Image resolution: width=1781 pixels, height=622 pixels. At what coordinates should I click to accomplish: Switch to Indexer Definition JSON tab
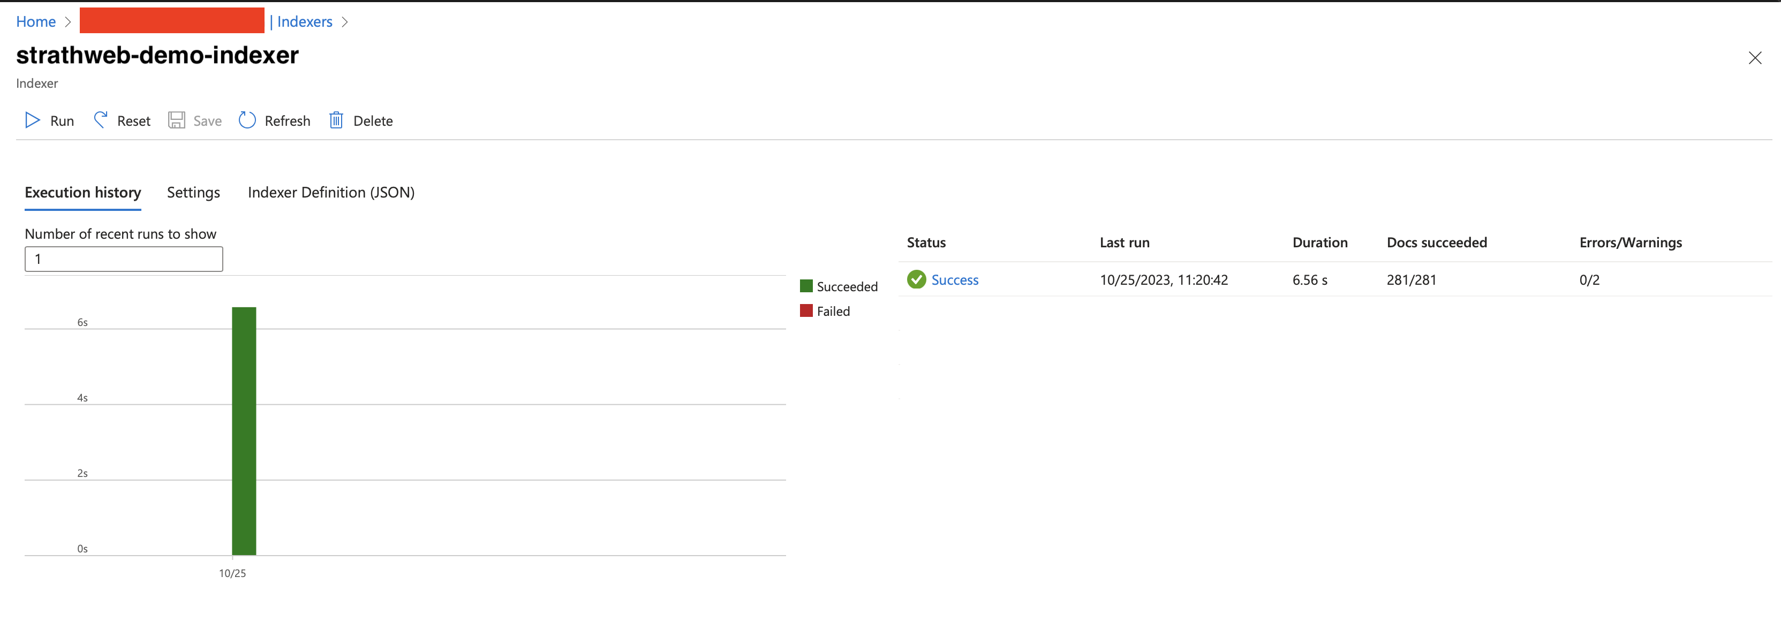coord(330,191)
